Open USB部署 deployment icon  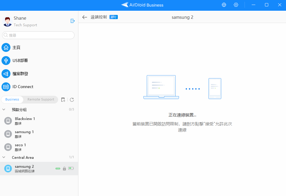pos(6,61)
